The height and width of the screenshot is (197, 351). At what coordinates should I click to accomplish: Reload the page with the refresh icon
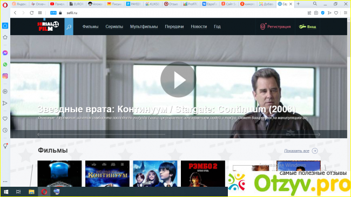coord(31,13)
